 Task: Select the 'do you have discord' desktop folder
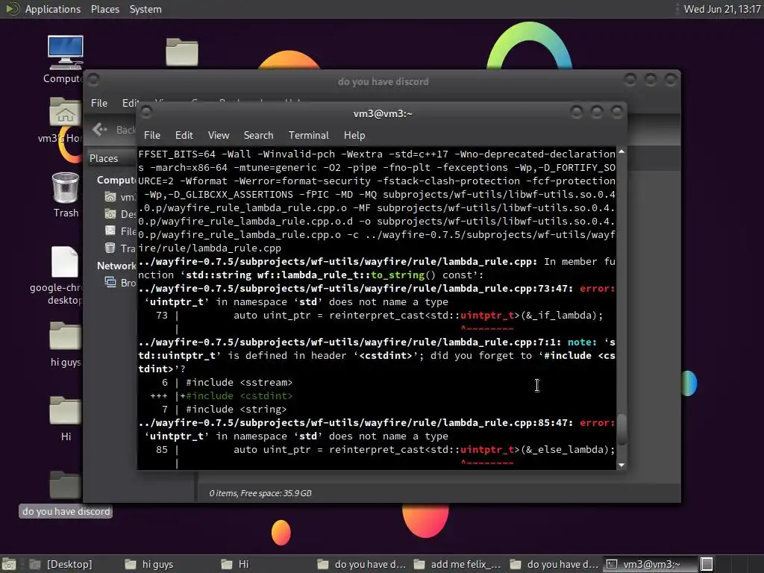click(x=66, y=512)
